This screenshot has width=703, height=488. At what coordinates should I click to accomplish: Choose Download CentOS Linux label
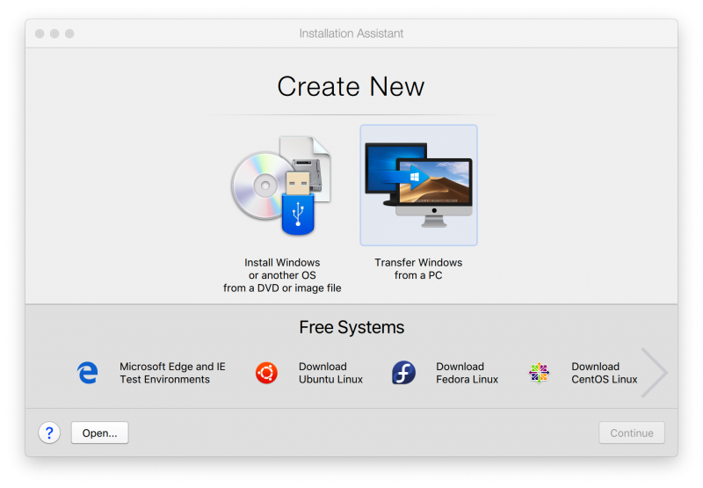[x=605, y=373]
